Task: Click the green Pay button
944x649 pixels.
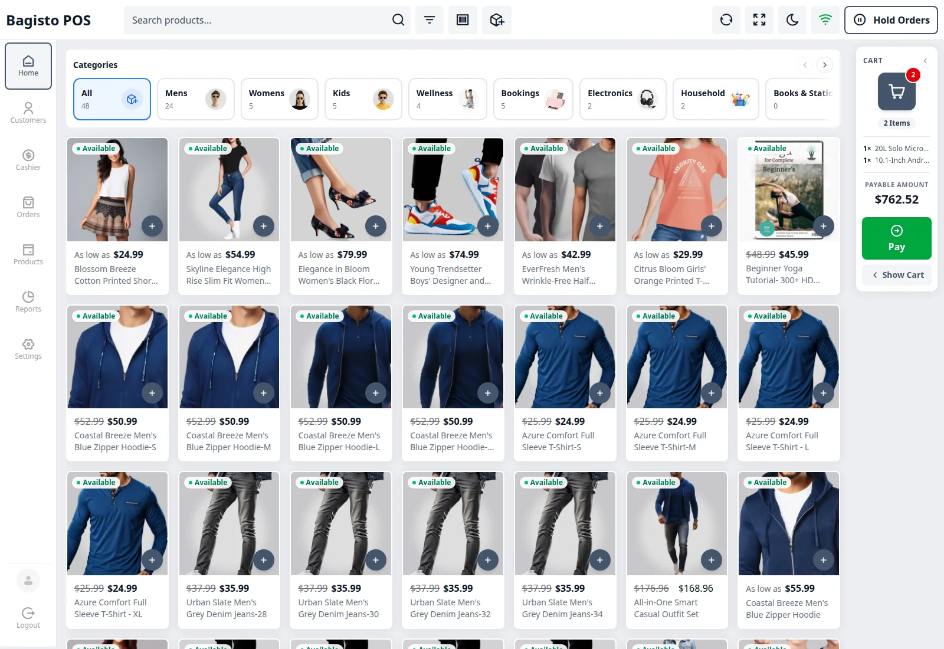Action: pyautogui.click(x=897, y=238)
